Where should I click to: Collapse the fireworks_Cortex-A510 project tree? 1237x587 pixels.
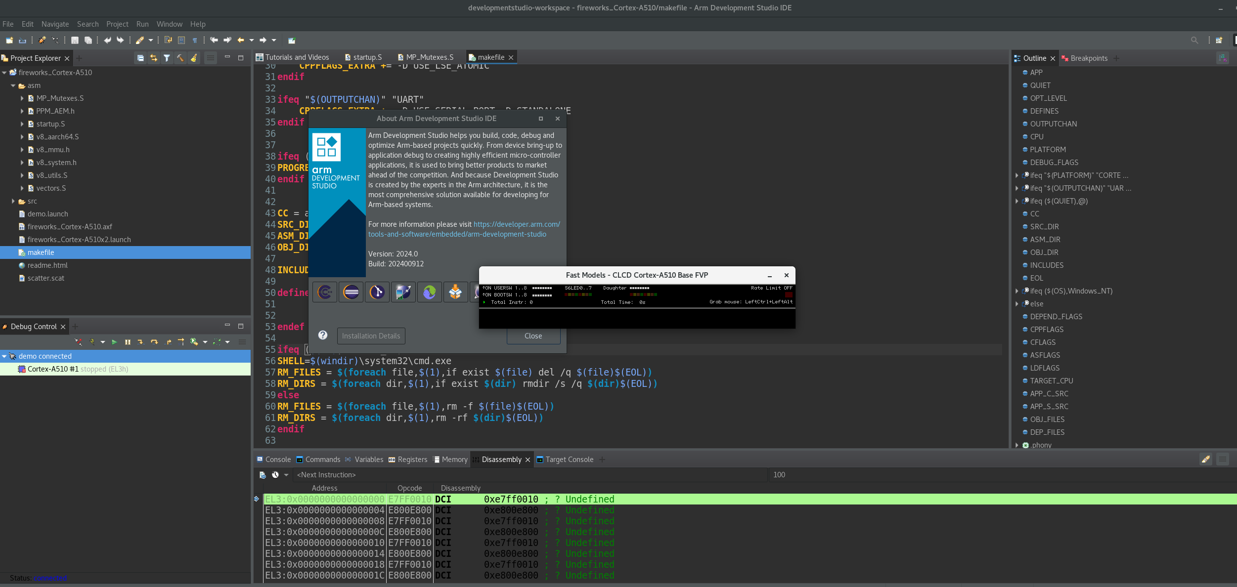(x=4, y=73)
